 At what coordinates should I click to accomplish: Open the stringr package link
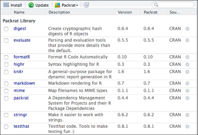coord(20,115)
